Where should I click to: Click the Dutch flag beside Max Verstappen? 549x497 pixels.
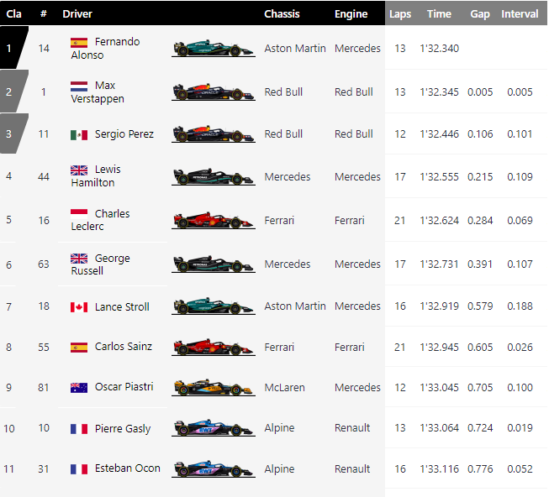click(x=79, y=86)
